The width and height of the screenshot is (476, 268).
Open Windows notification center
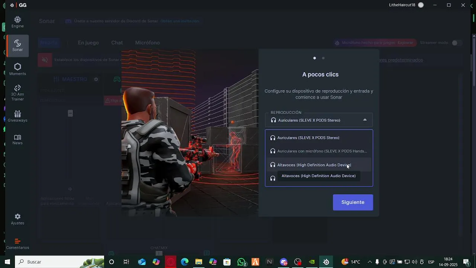pyautogui.click(x=466, y=262)
